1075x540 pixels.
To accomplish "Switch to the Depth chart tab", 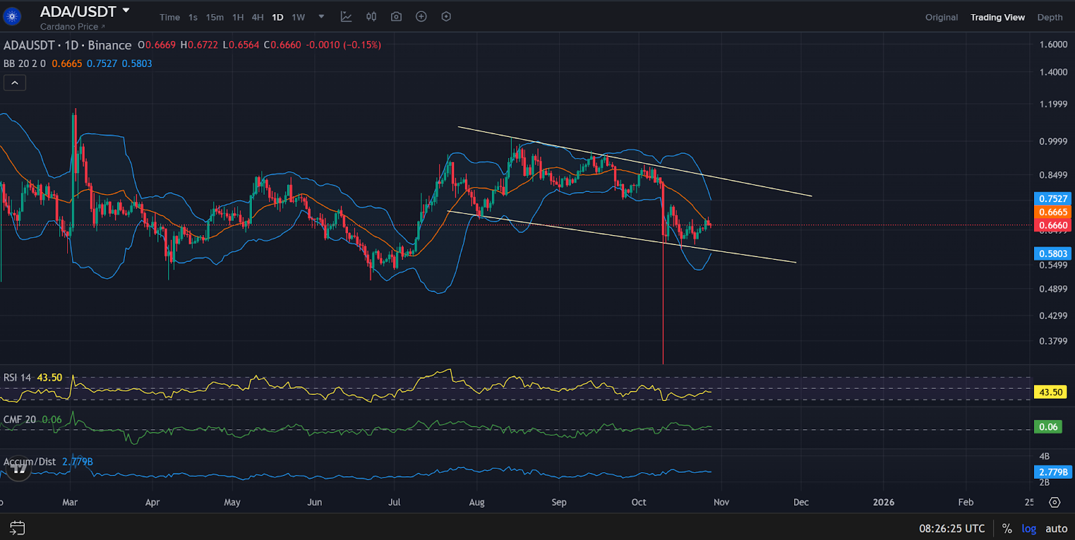I will click(x=1049, y=17).
